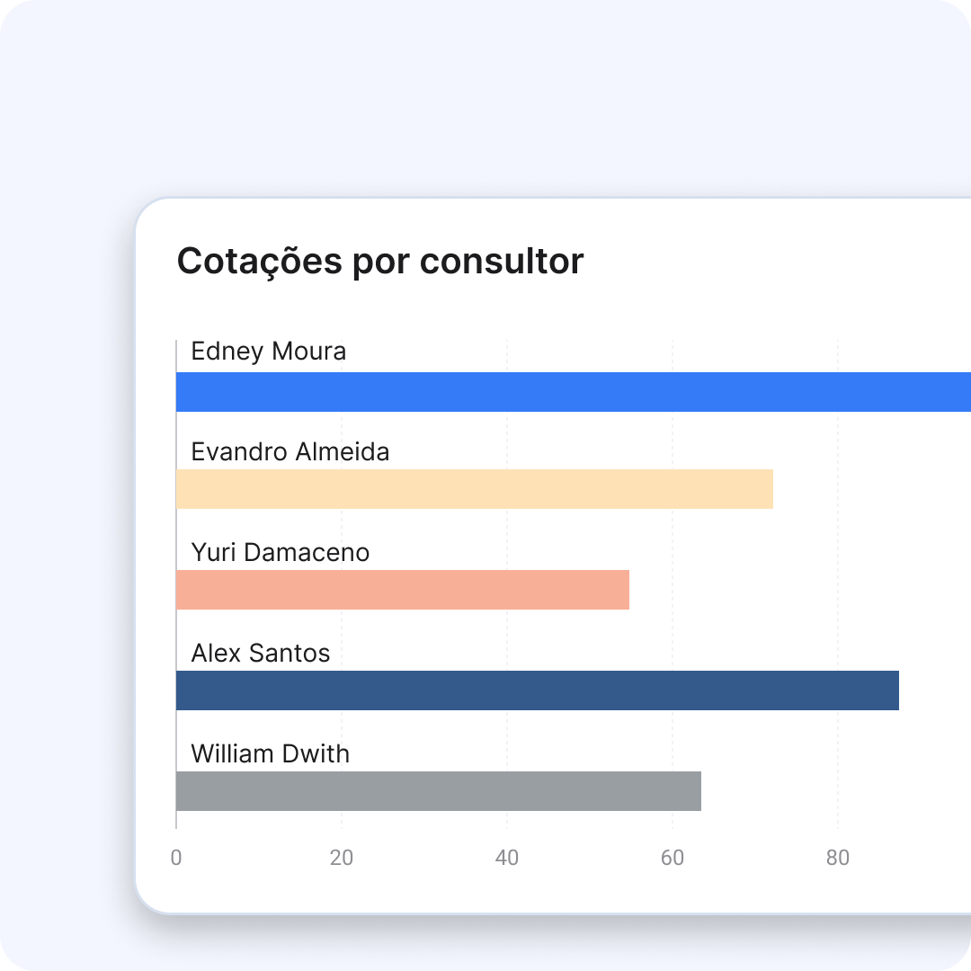Click the right end of William Dwith bar
971x971 pixels.
point(697,791)
